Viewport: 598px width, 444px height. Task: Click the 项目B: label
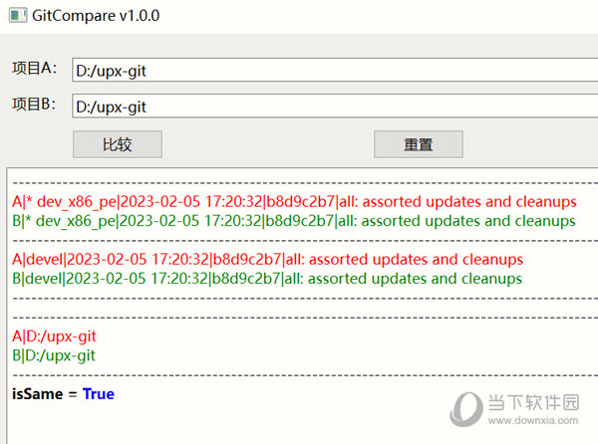[x=34, y=104]
